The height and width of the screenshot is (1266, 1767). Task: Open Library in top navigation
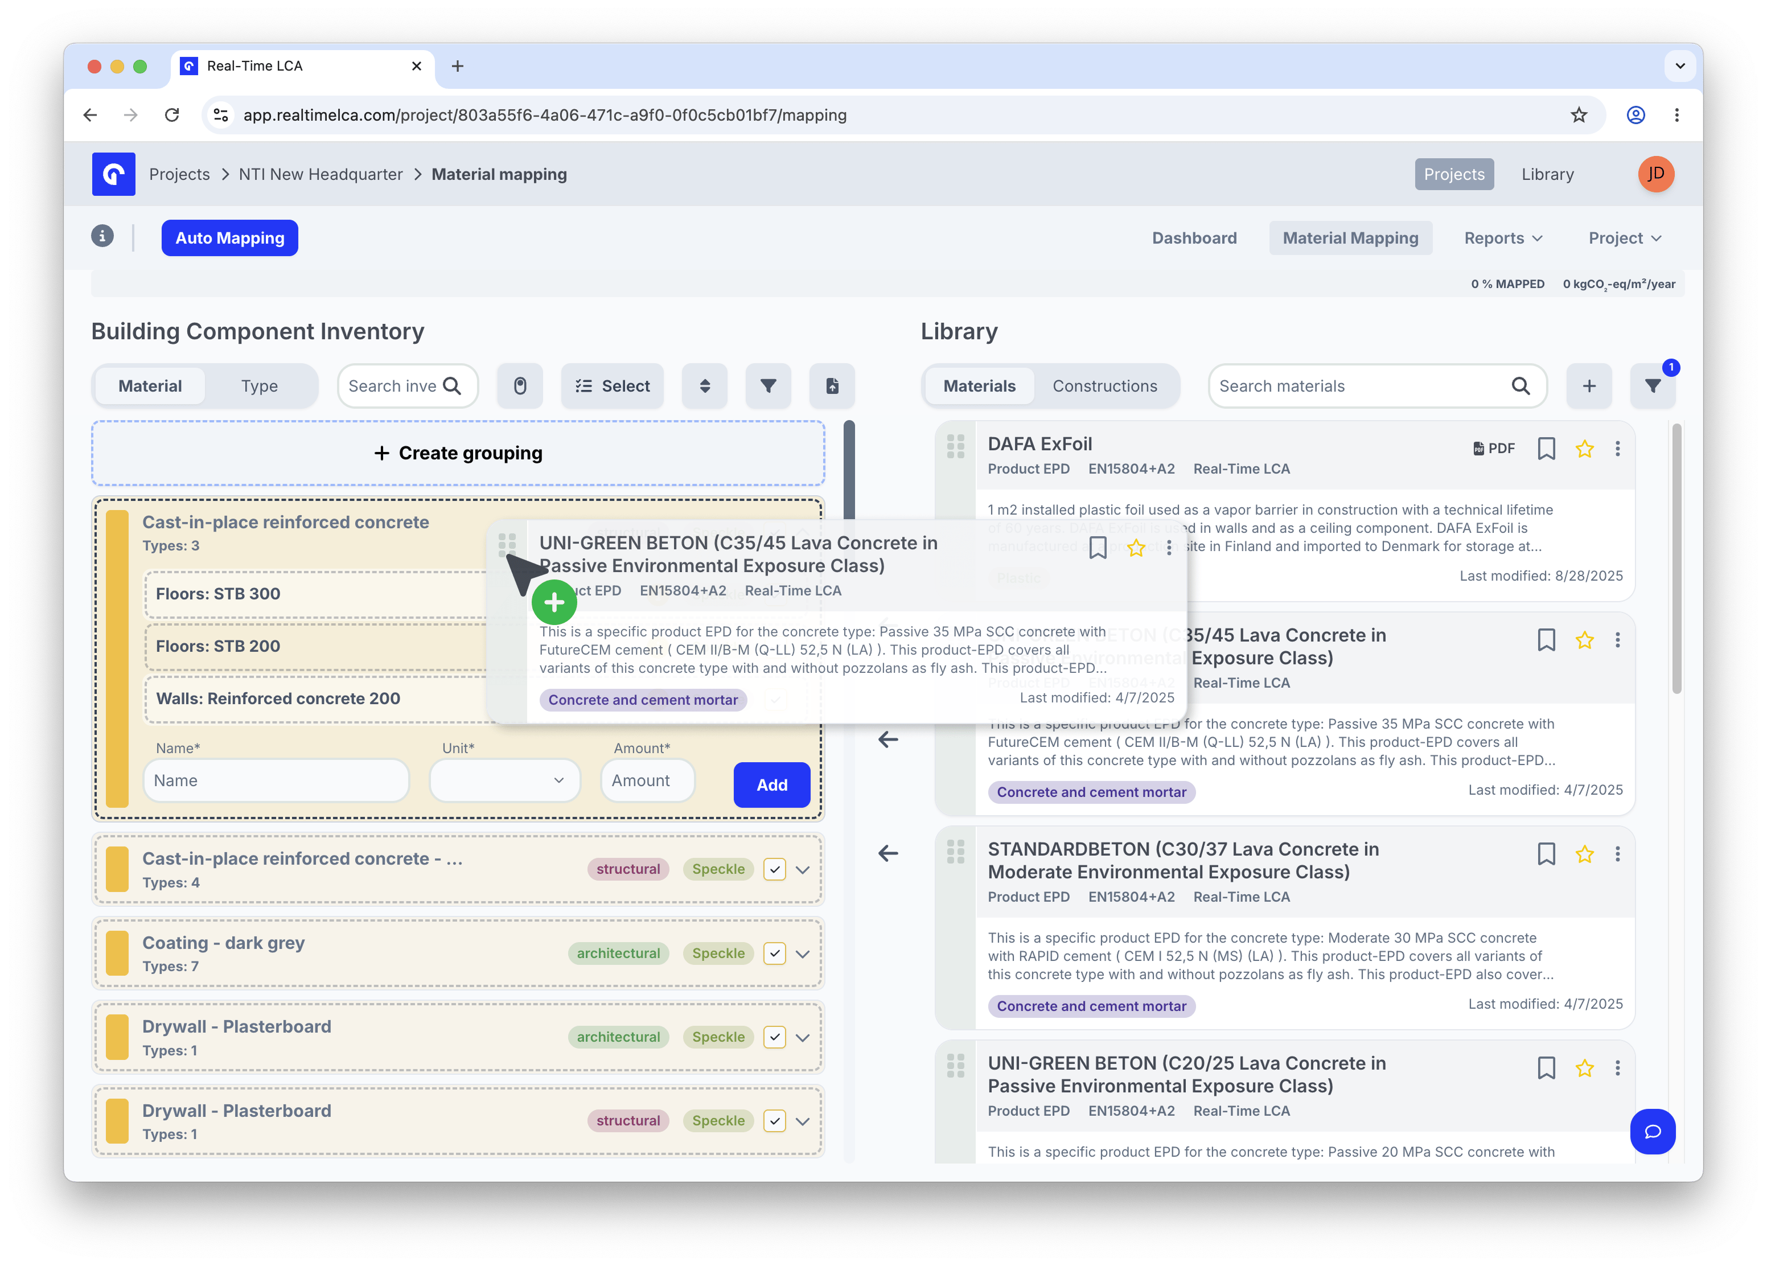1547,174
